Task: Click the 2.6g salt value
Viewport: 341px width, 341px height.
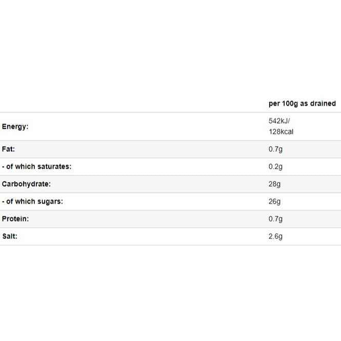Action: click(x=275, y=236)
